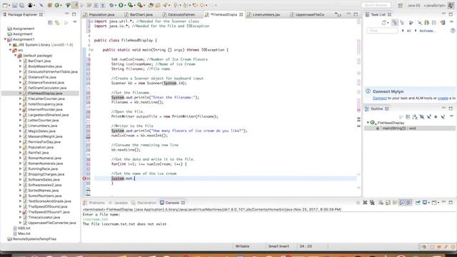Collapse the default package node

16,56
